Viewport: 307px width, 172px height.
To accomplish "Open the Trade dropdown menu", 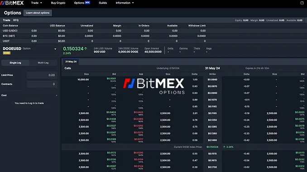I will tap(36, 3).
